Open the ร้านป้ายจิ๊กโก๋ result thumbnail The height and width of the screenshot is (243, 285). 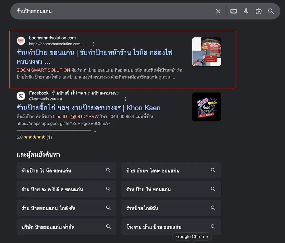tap(206, 107)
